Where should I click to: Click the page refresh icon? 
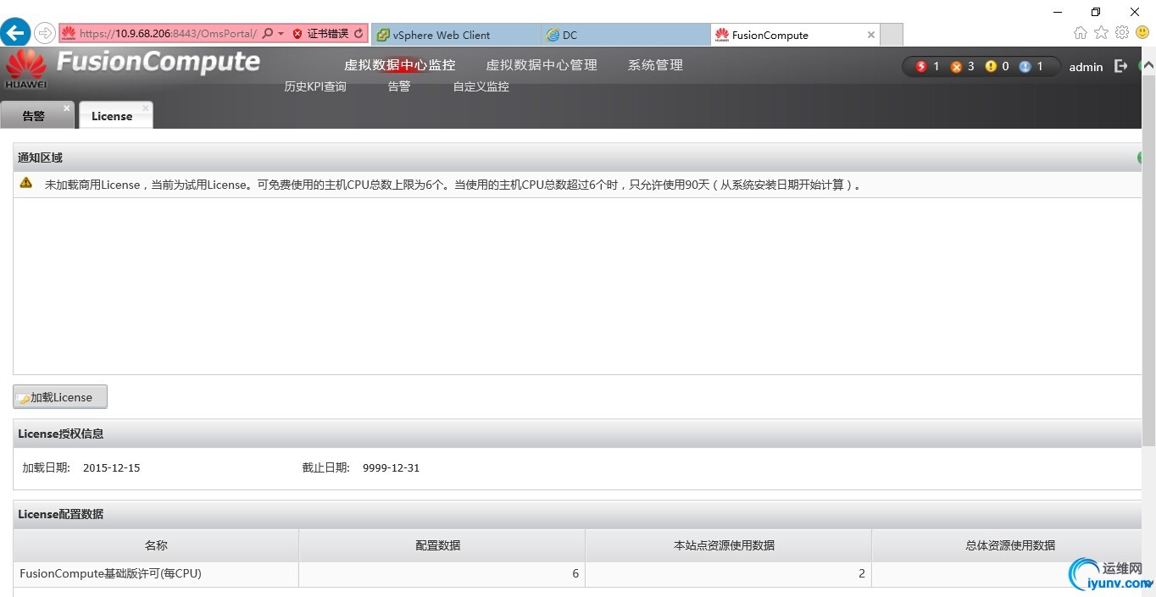[x=359, y=34]
